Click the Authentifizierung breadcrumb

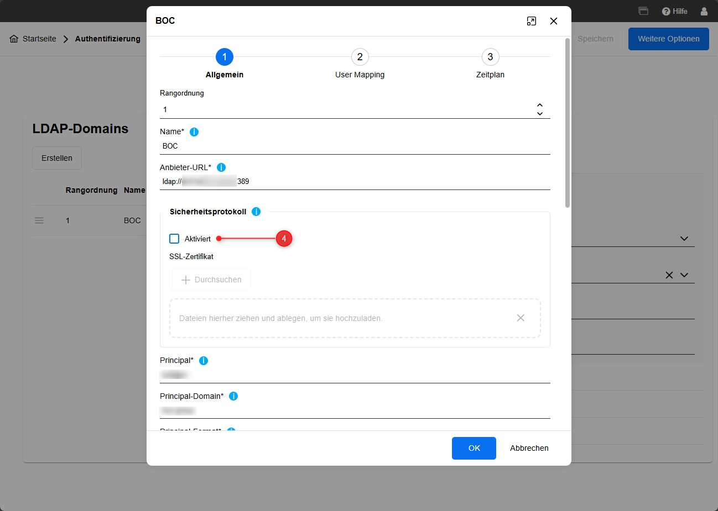pos(108,39)
